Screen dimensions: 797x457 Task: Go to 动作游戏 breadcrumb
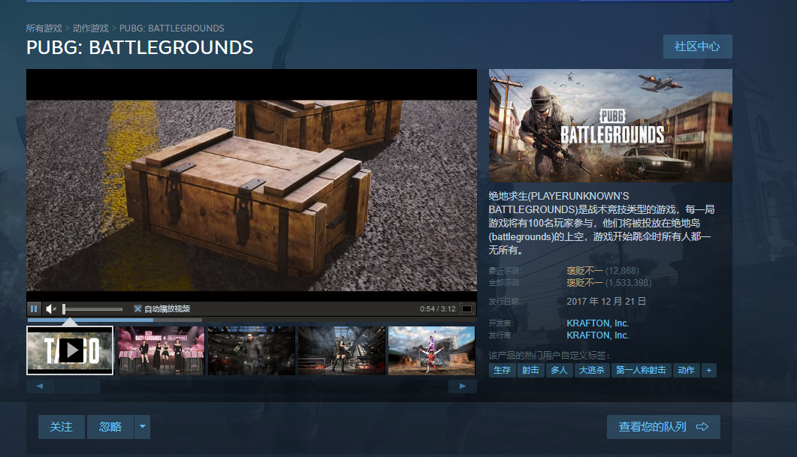(90, 29)
